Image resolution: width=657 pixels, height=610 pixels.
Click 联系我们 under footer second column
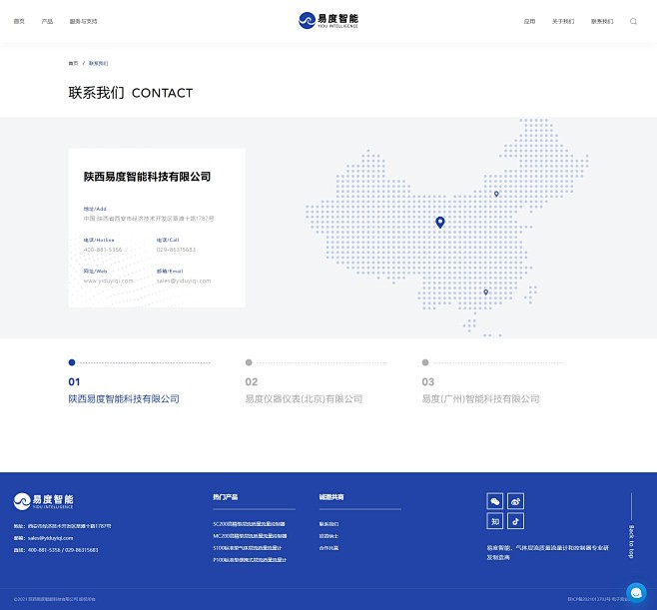[328, 524]
